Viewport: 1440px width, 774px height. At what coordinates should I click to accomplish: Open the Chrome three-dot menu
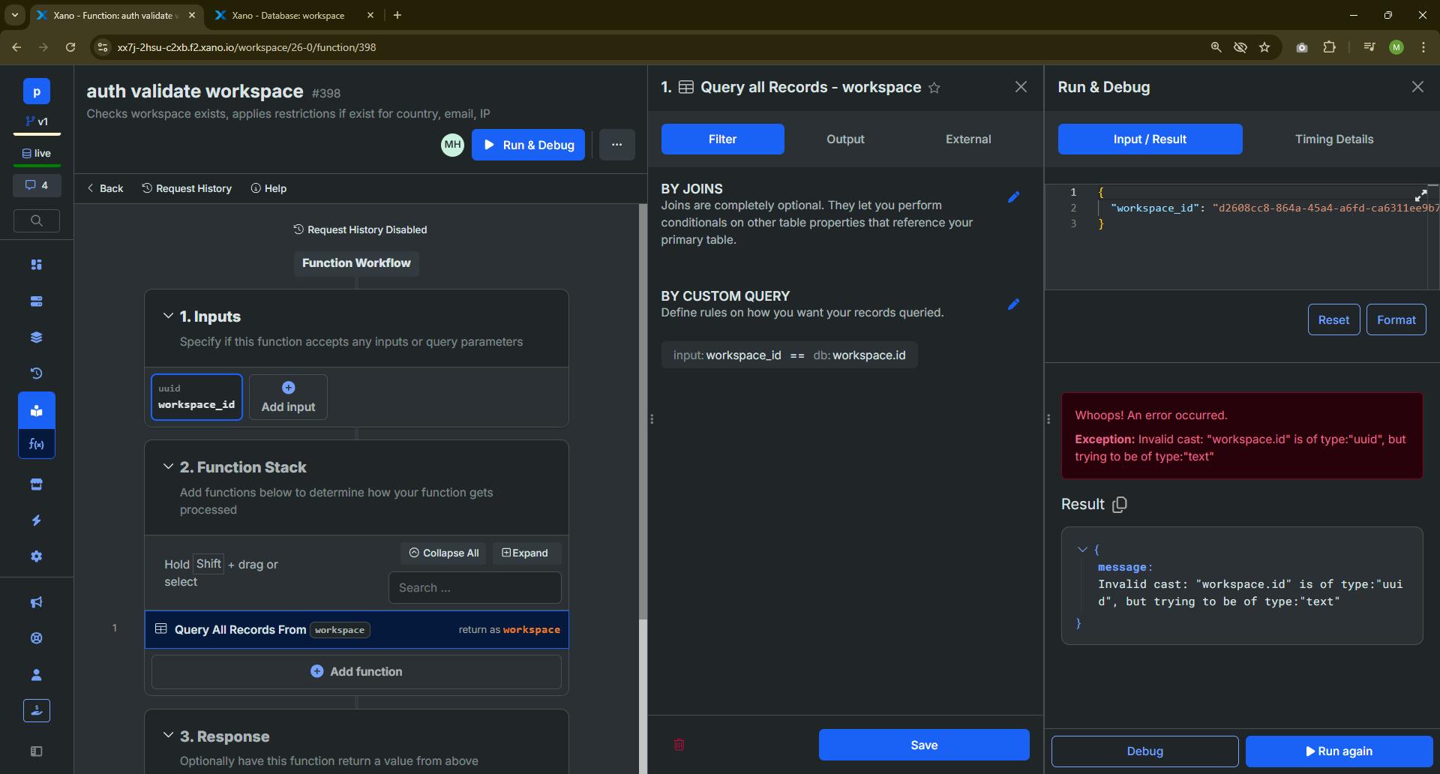[x=1423, y=47]
